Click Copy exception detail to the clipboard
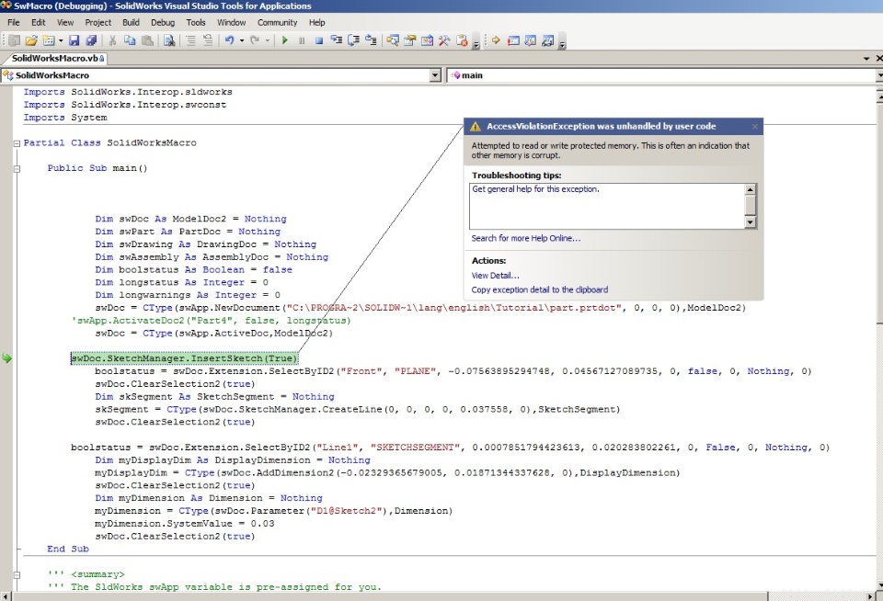 point(539,289)
